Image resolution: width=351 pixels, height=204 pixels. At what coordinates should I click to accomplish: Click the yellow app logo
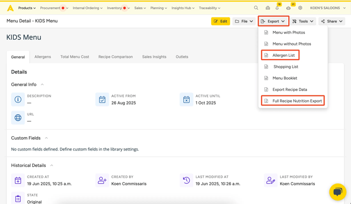(x=10, y=8)
